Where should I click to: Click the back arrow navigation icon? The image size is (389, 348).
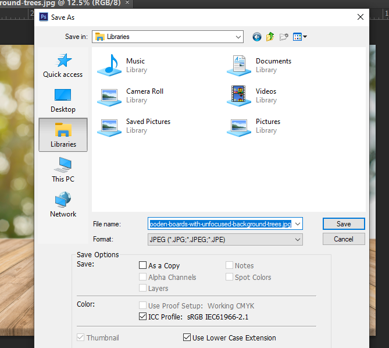pyautogui.click(x=257, y=37)
